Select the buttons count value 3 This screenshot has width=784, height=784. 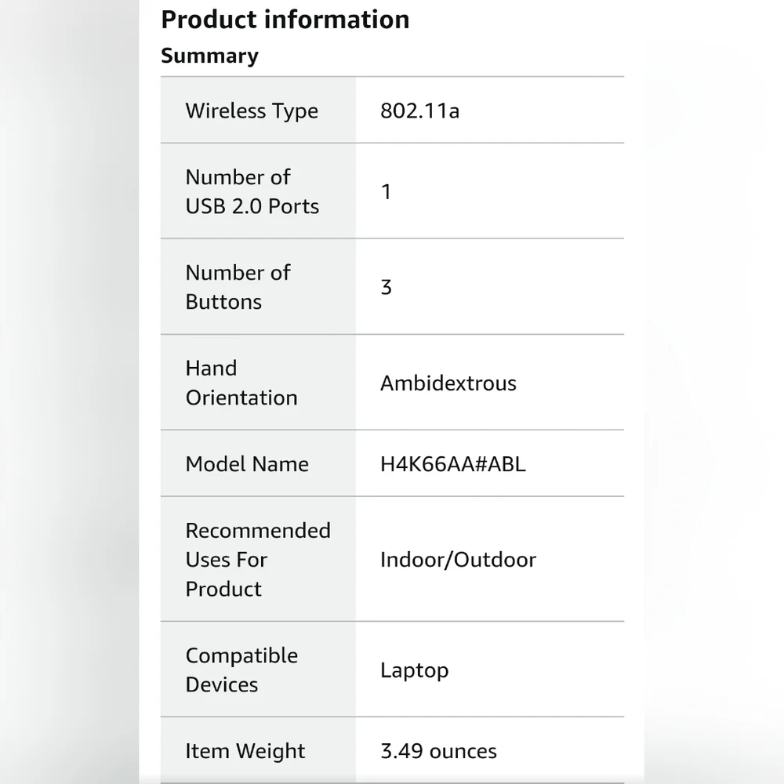[386, 288]
